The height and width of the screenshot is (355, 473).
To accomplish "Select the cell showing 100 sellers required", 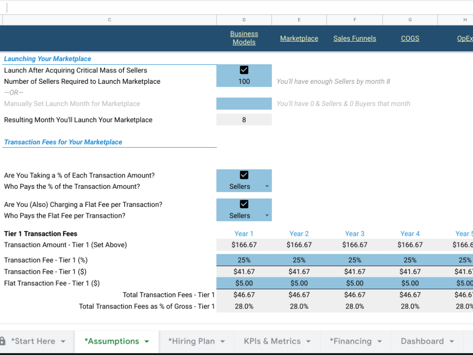I will click(x=244, y=81).
